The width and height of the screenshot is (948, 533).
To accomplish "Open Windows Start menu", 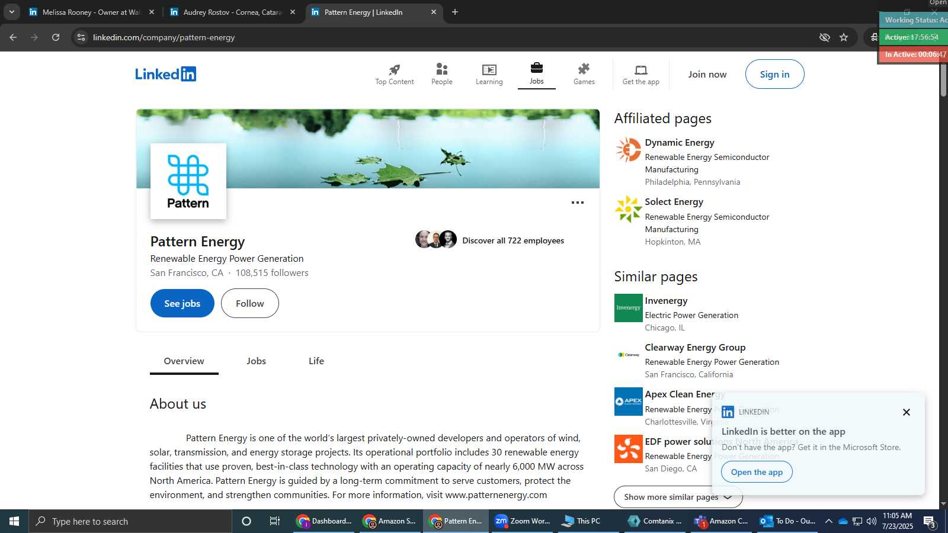I will point(14,521).
